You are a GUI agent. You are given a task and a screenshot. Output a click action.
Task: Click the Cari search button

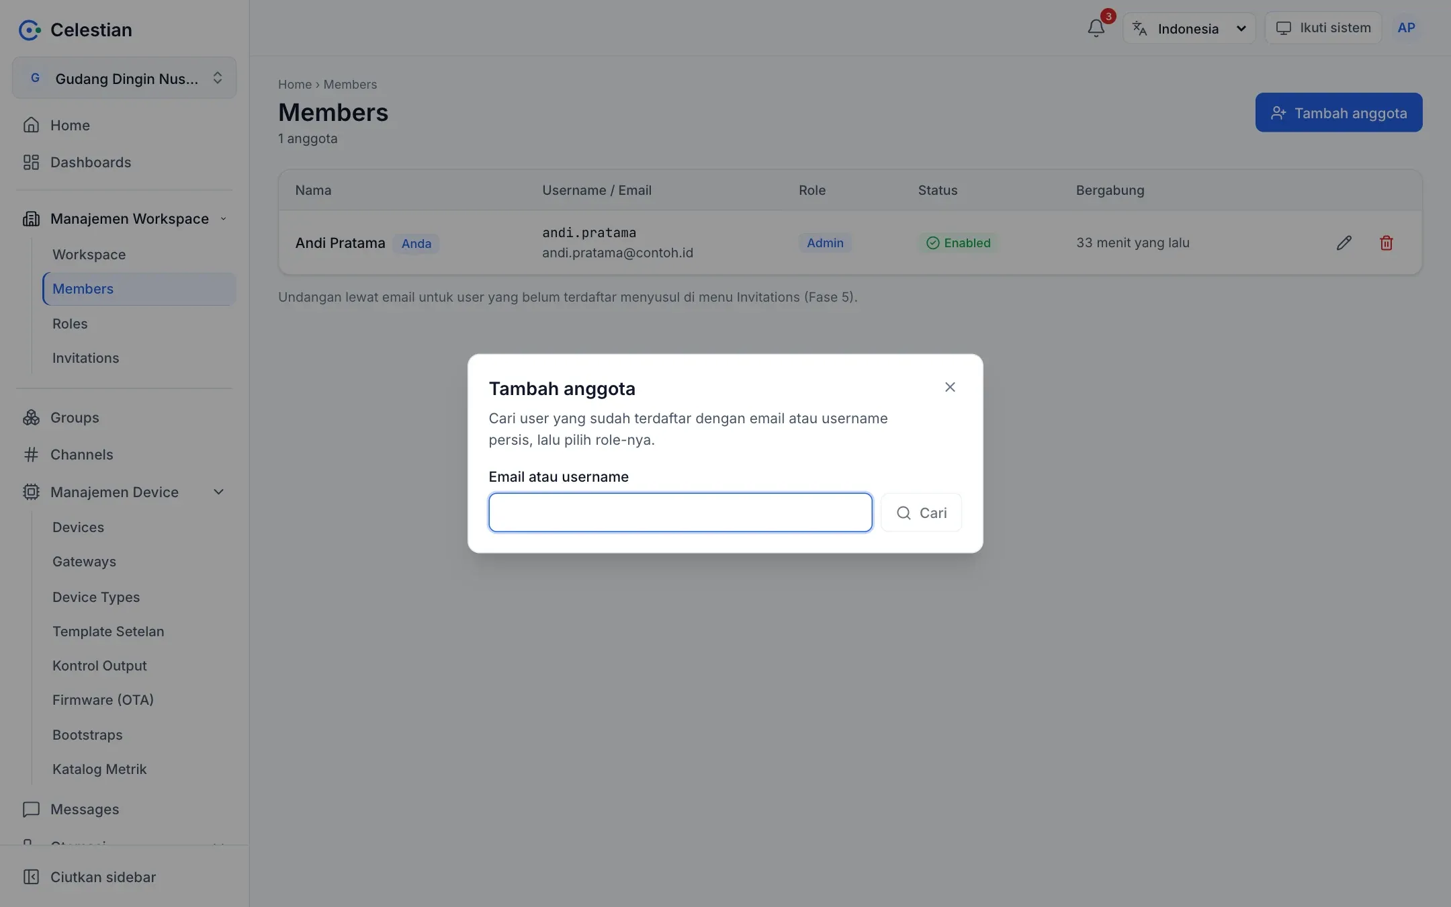921,513
